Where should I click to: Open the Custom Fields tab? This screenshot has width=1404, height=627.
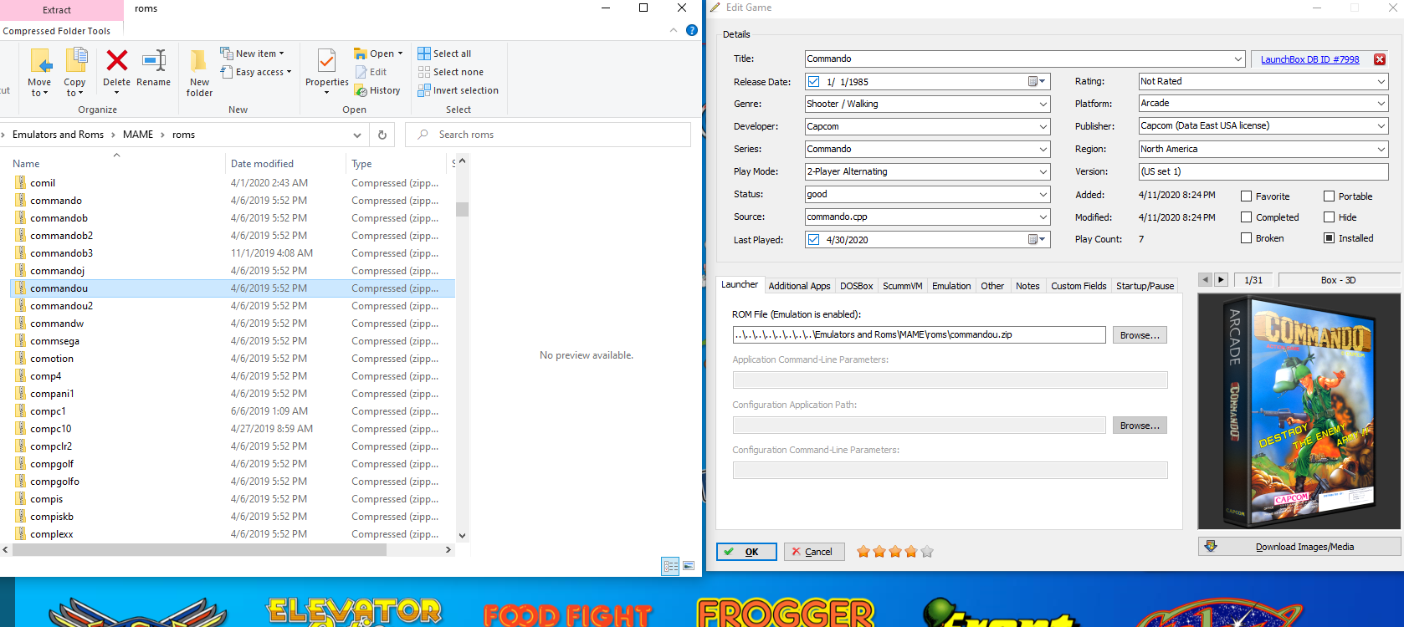coord(1079,286)
